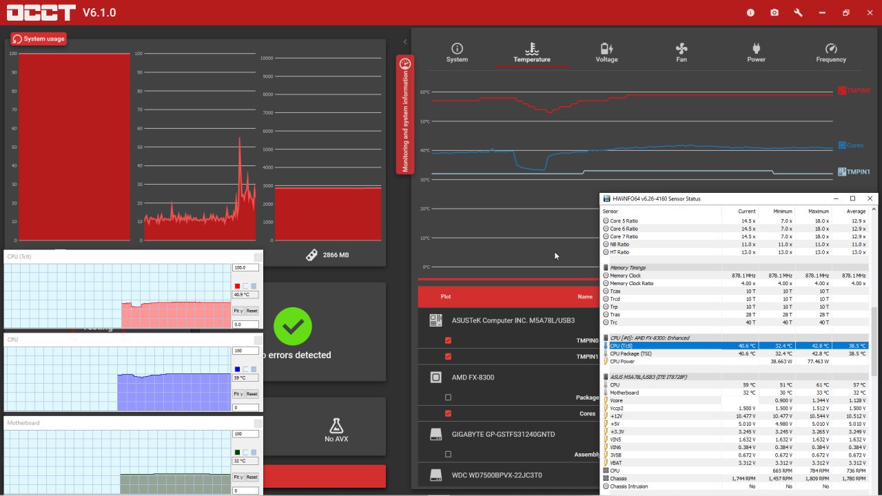The width and height of the screenshot is (882, 496).
Task: Open OCCT info icon in title bar
Action: click(x=750, y=12)
